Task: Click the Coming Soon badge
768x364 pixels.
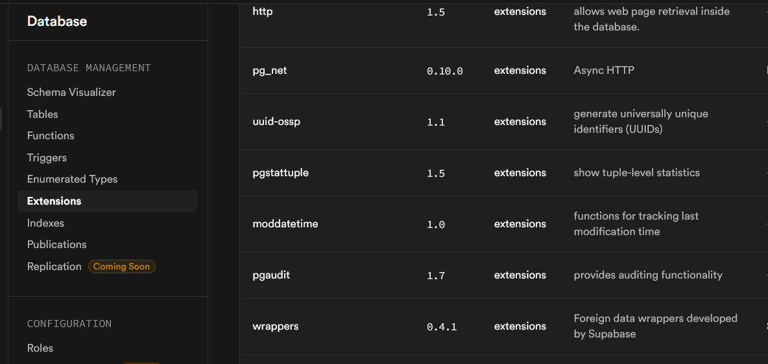Action: 121,266
